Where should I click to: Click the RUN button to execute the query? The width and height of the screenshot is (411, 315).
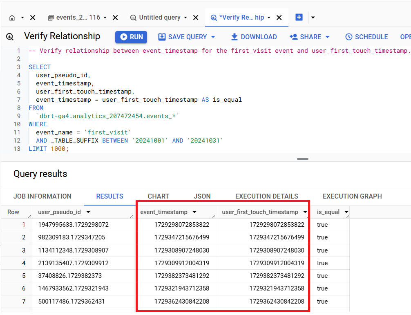[131, 36]
